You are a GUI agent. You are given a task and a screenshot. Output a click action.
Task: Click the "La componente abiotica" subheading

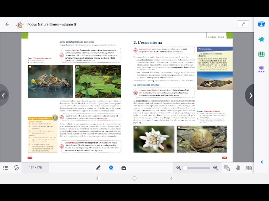click(x=146, y=85)
